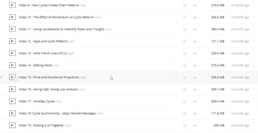
Task: Click the 229.9 MB file size
Action: tap(218, 53)
